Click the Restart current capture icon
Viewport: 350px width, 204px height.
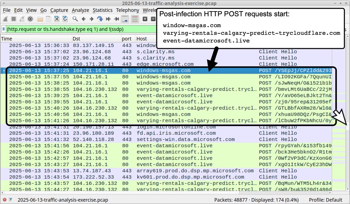22,19
